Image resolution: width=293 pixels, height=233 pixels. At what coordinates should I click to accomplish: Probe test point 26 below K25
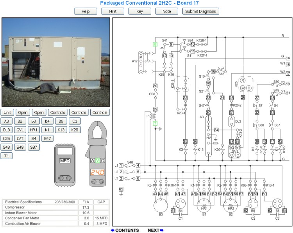(x=243, y=98)
